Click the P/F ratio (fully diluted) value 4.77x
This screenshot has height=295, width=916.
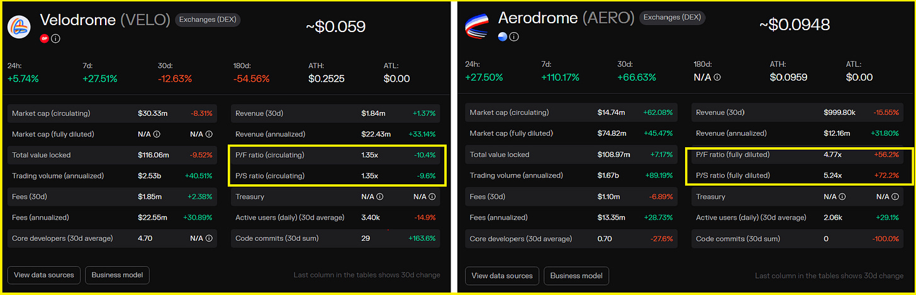833,155
